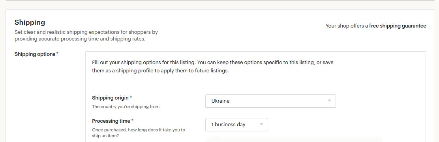Click the asterisk next to Shipping options

point(57,54)
